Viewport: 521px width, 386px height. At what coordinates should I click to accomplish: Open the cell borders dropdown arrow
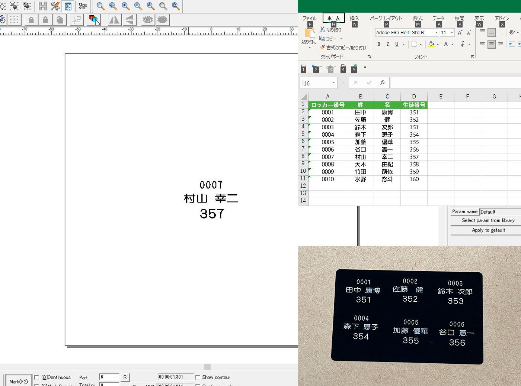[421, 44]
